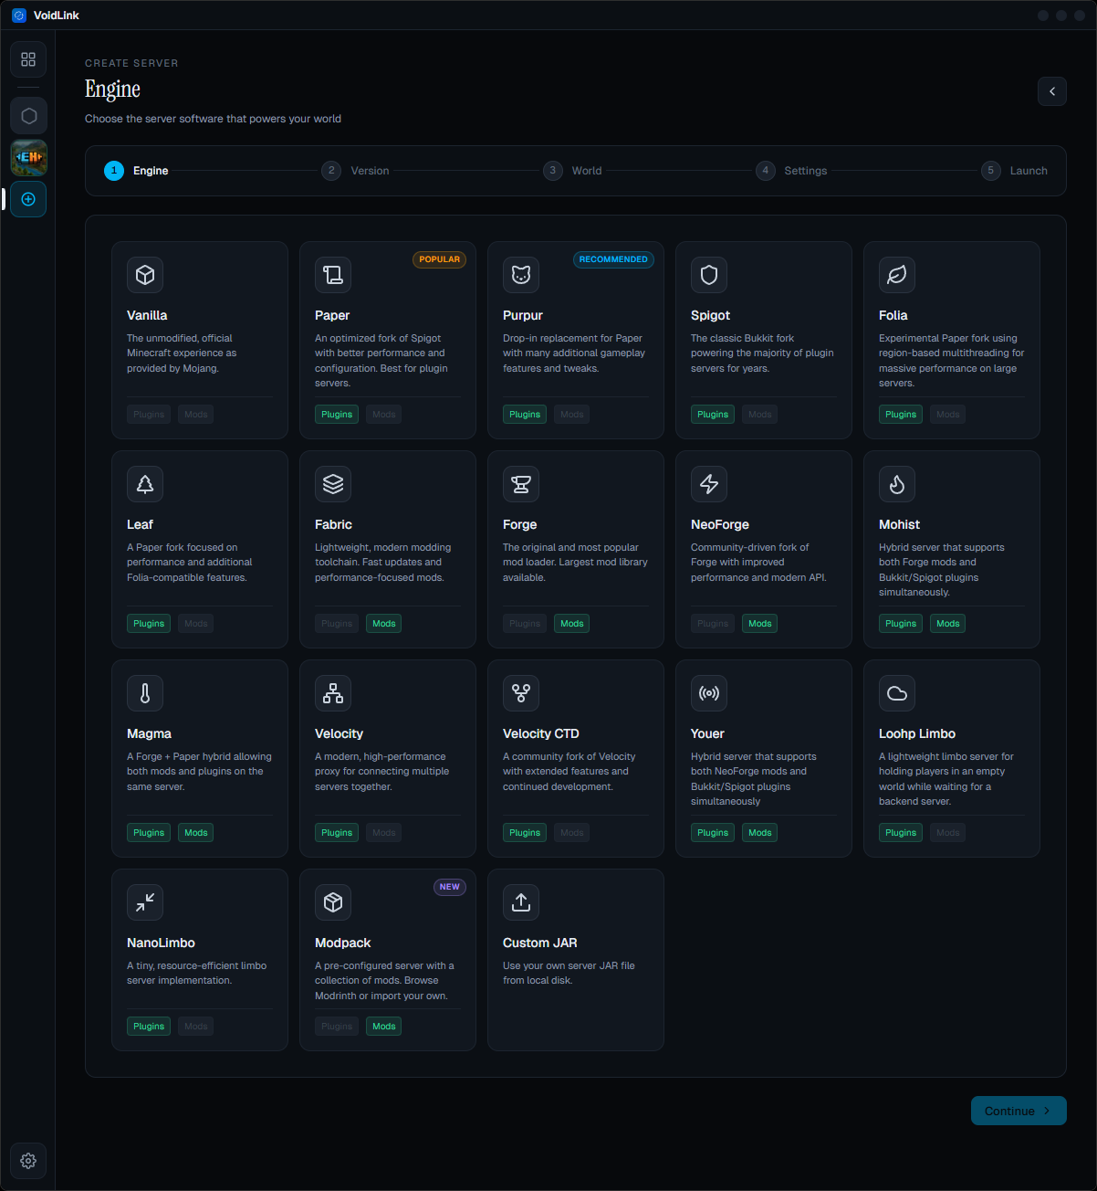Click the Purpur cat icon

521,275
